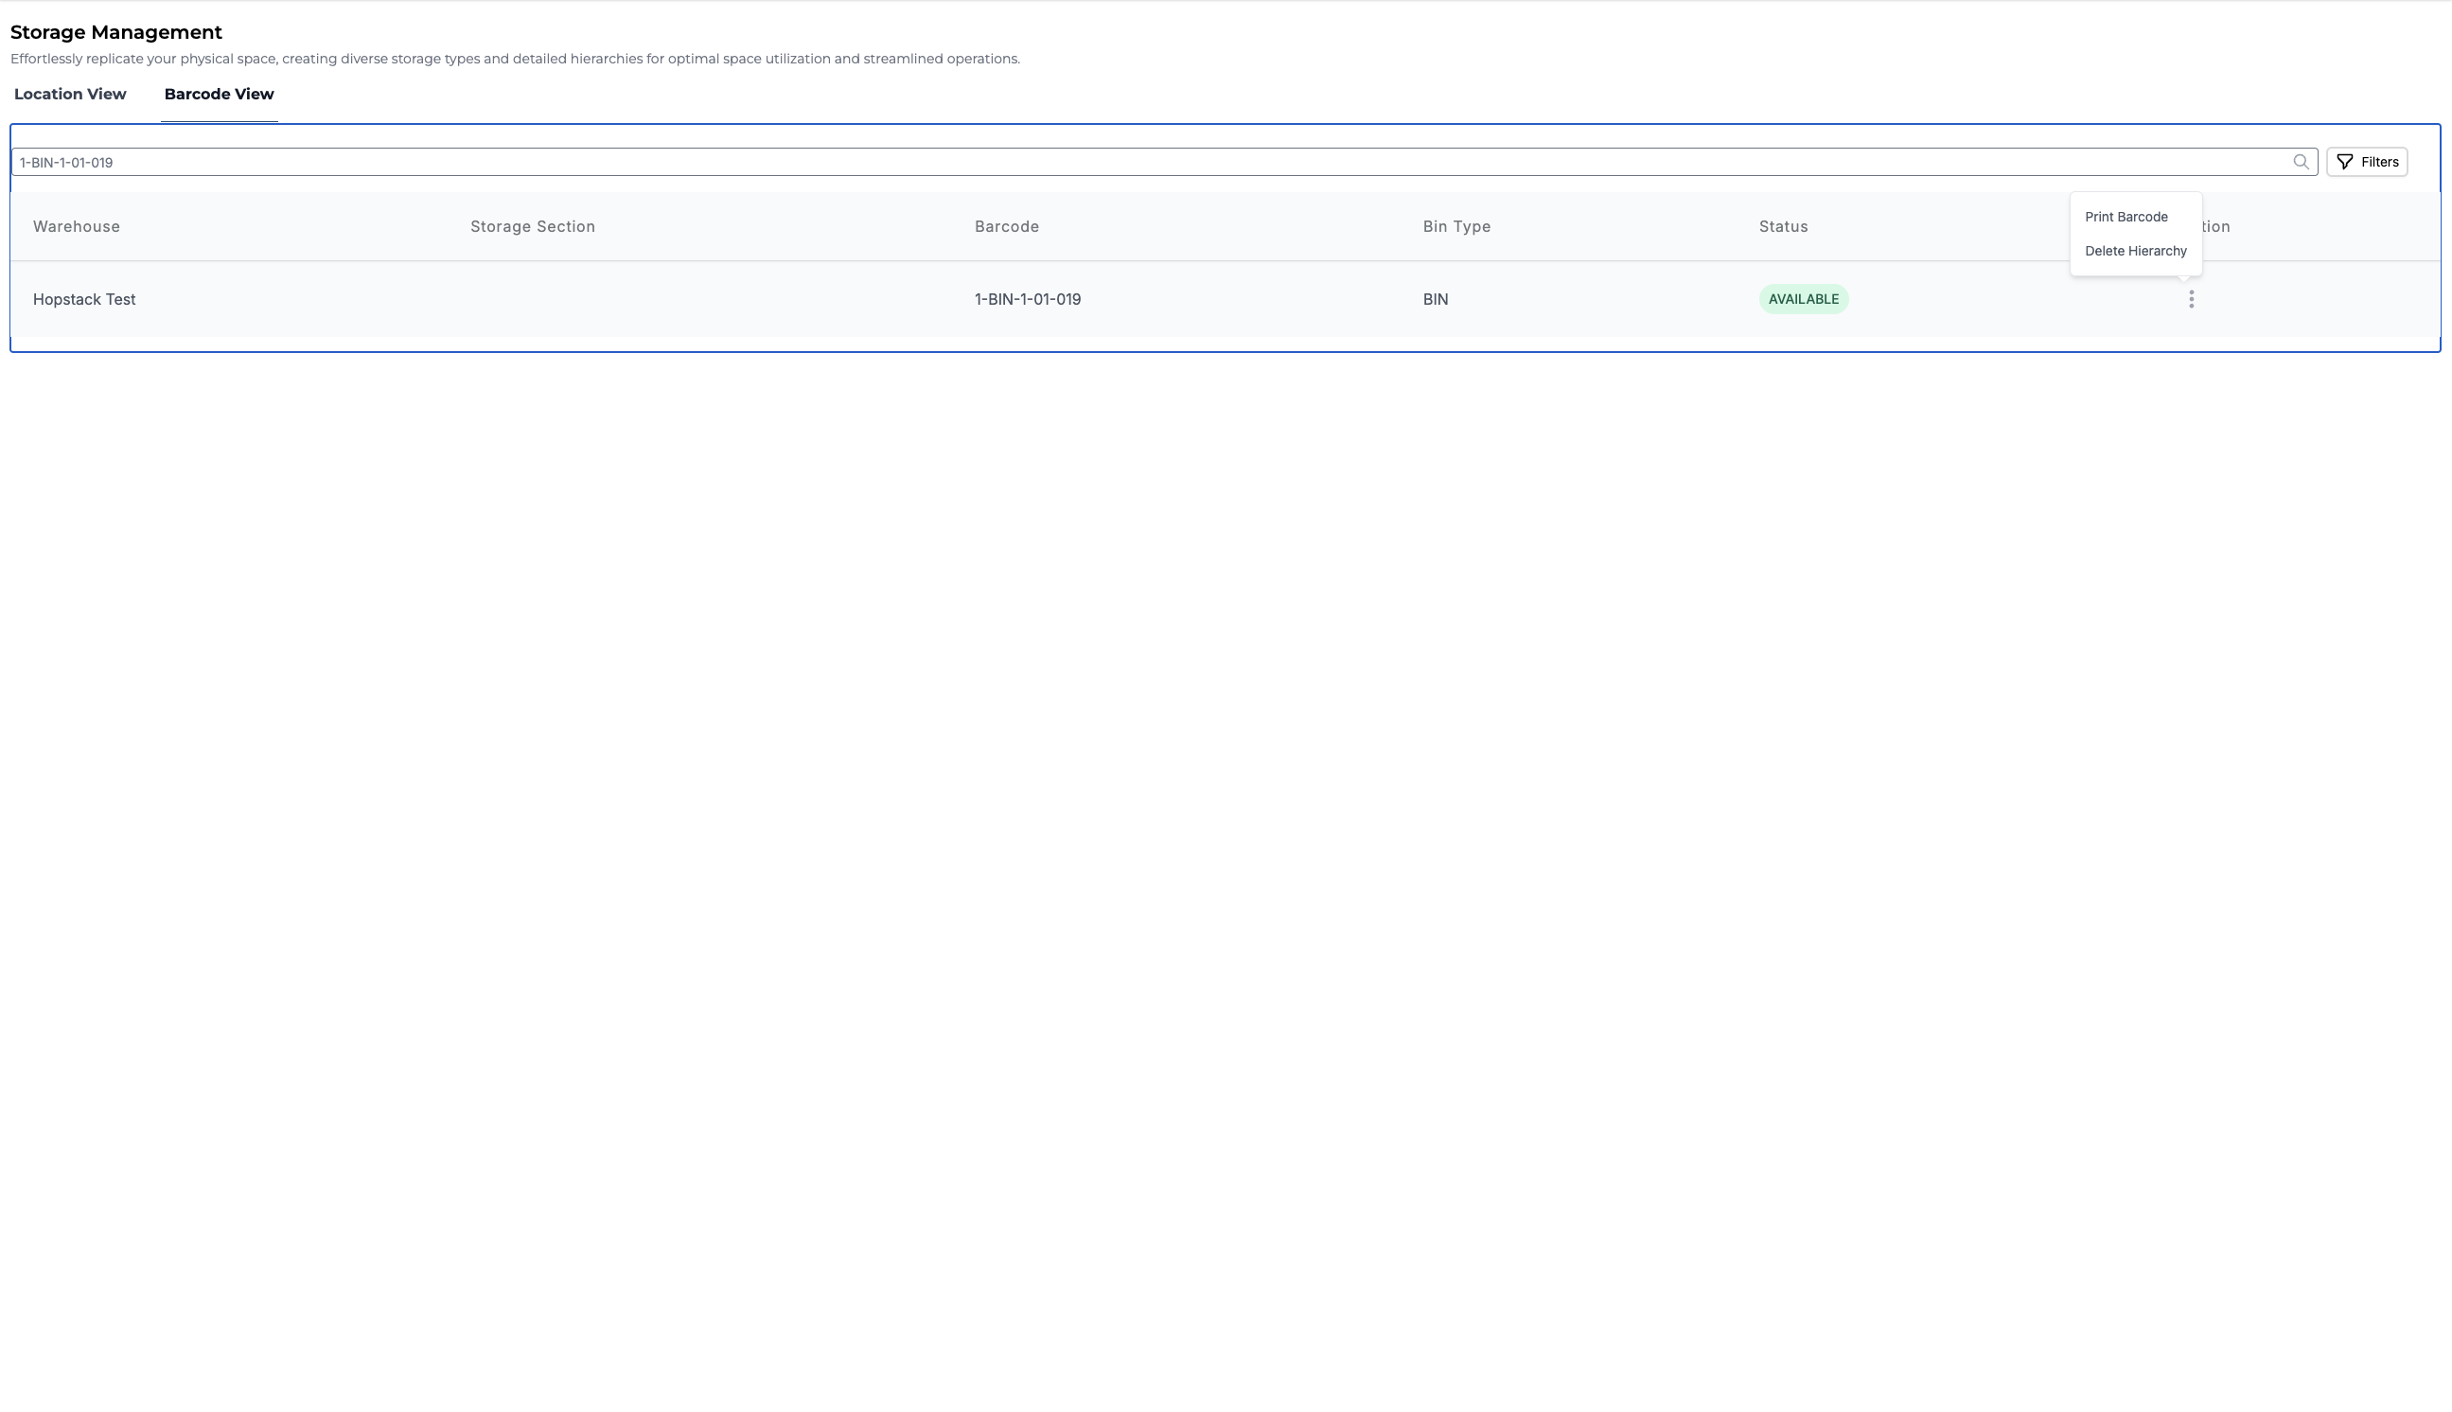Image resolution: width=2452 pixels, height=1412 pixels.
Task: Select Print Barcode from the popup menu
Action: [x=2126, y=218]
